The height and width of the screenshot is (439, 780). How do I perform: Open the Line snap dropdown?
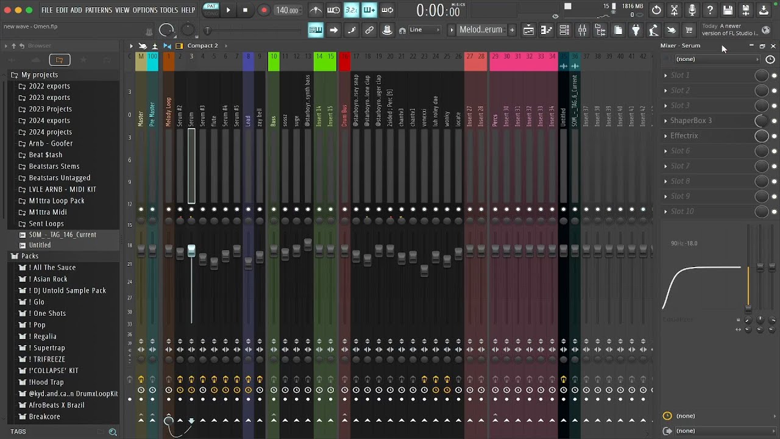(x=424, y=30)
